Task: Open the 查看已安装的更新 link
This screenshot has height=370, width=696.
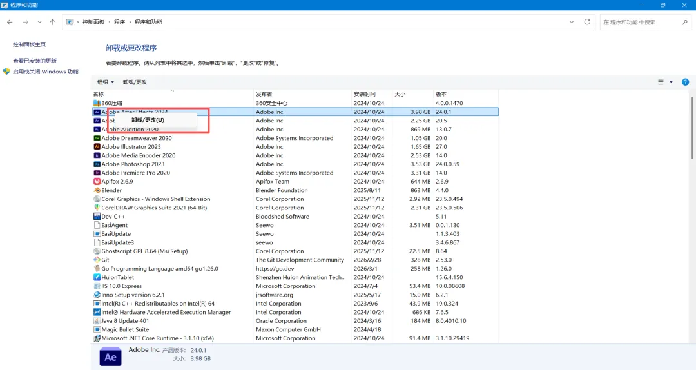Action: [35, 61]
